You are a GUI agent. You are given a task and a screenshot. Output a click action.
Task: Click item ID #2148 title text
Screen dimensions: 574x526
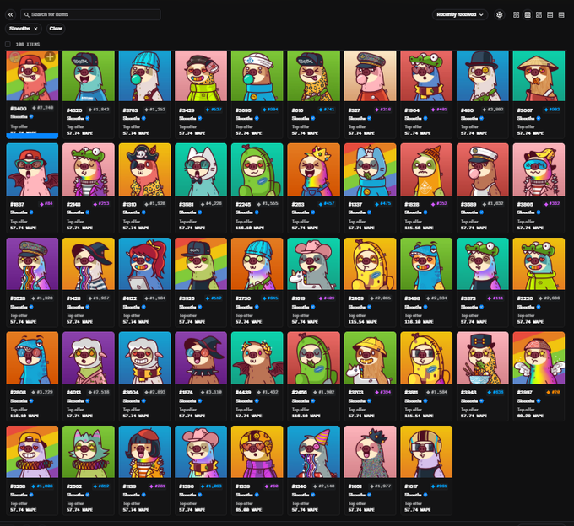73,204
